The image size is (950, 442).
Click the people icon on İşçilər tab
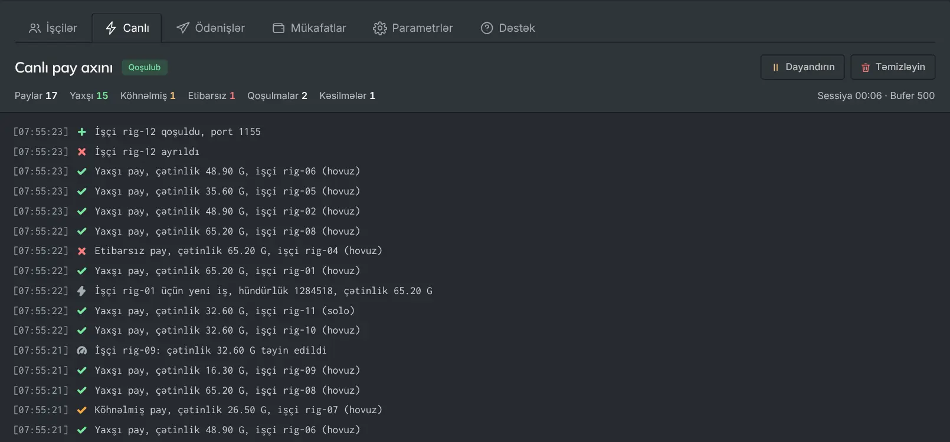35,28
